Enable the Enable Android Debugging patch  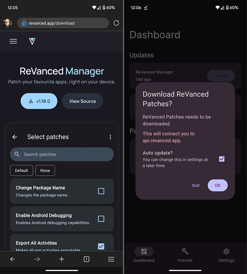[101, 219]
